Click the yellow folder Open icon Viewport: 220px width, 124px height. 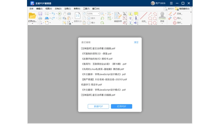point(32,16)
